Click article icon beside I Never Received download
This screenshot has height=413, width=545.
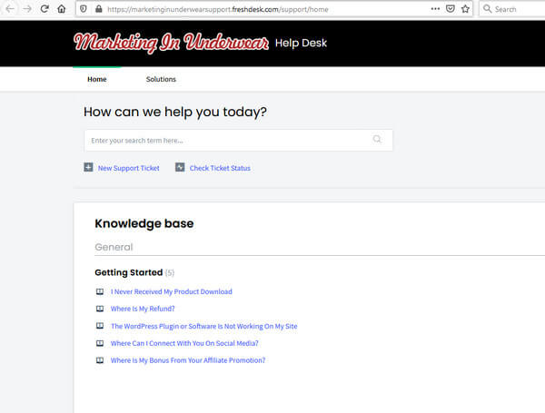(100, 291)
